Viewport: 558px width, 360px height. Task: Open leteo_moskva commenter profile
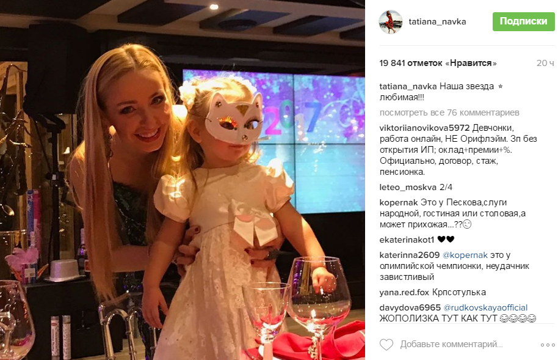coord(408,187)
